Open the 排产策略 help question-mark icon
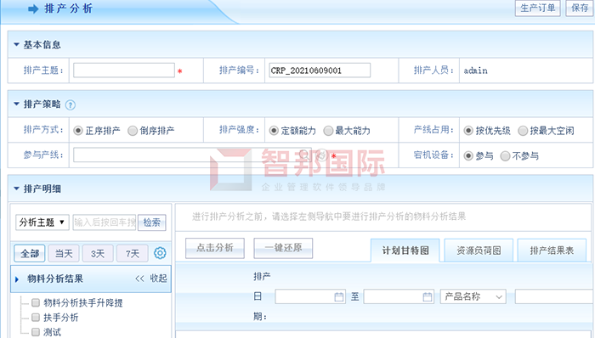The width and height of the screenshot is (595, 338). [71, 105]
